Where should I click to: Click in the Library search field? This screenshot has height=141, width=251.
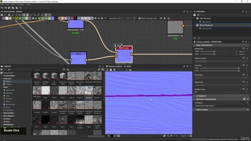click(x=48, y=70)
